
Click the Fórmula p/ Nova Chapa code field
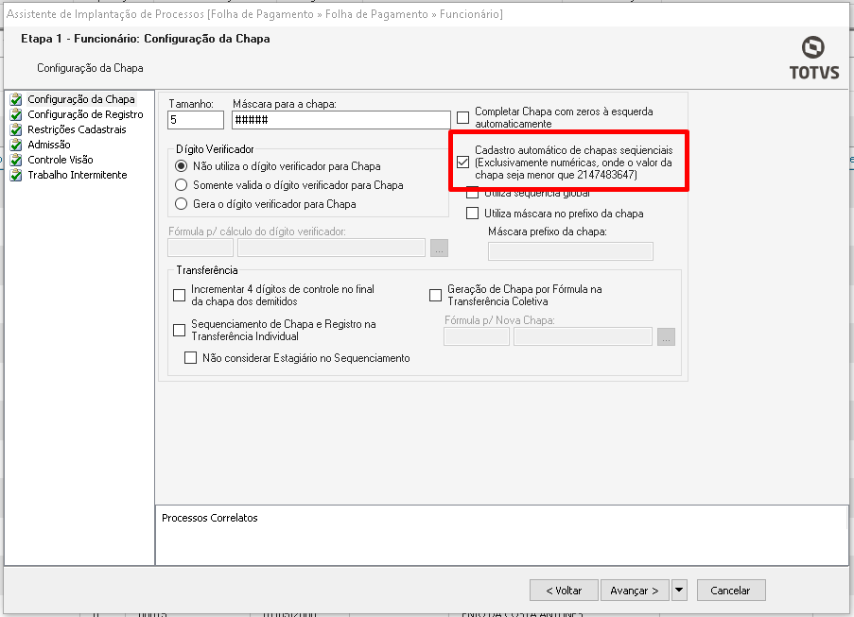(x=477, y=336)
